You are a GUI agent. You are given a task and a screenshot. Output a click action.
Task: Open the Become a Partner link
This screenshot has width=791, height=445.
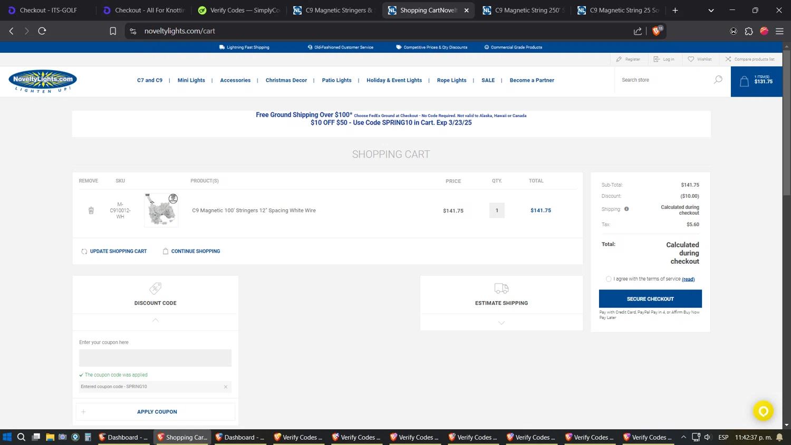pos(532,80)
